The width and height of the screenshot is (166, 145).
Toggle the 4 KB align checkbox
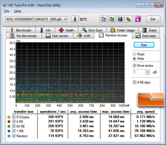pos(134,82)
